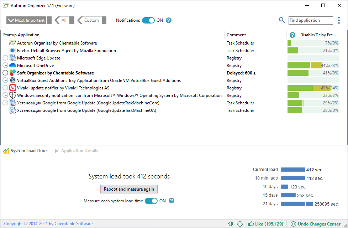Click the Microsoft Edge Update icon
The width and height of the screenshot is (348, 228).
pyautogui.click(x=13, y=58)
